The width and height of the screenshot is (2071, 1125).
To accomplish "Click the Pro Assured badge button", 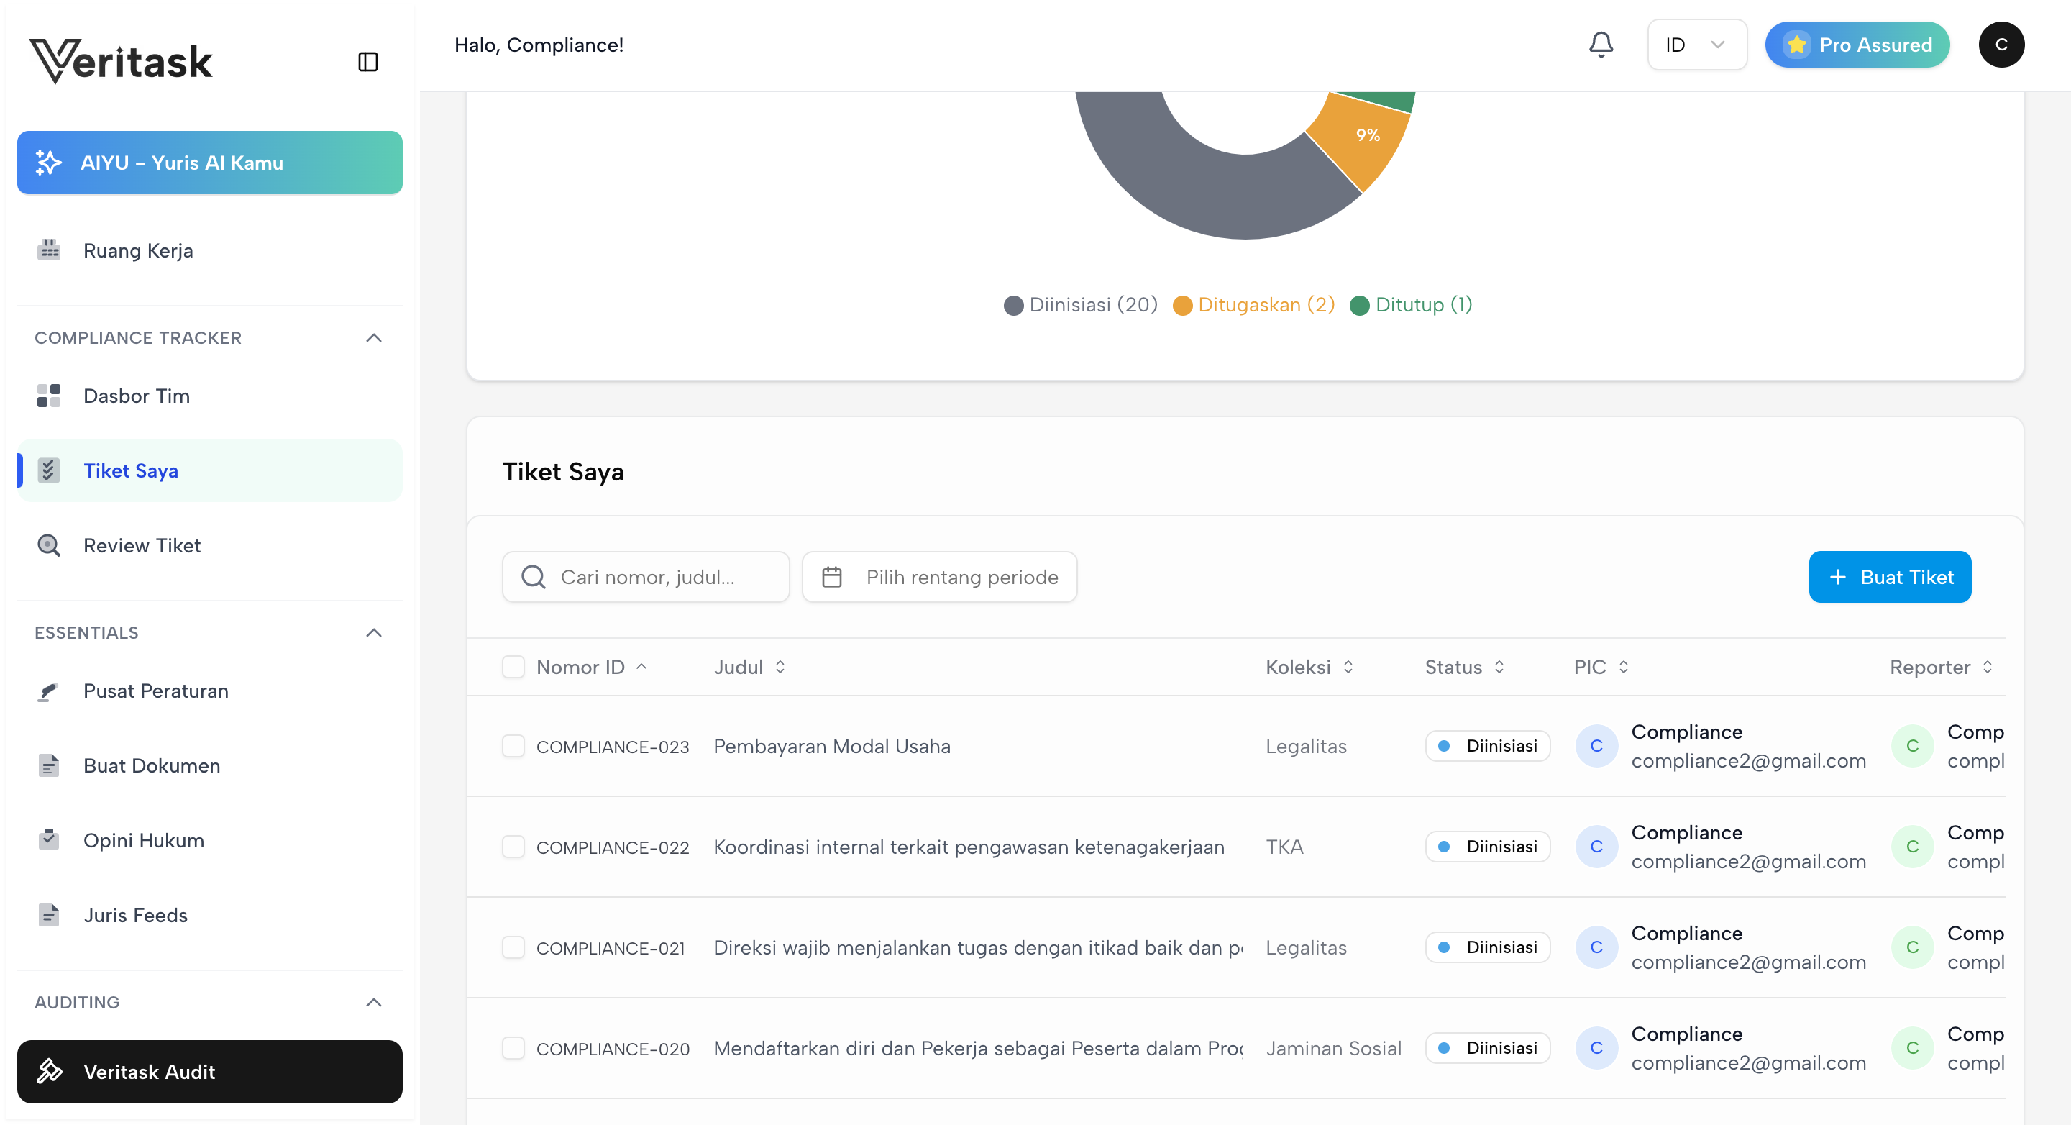I will click(x=1856, y=45).
